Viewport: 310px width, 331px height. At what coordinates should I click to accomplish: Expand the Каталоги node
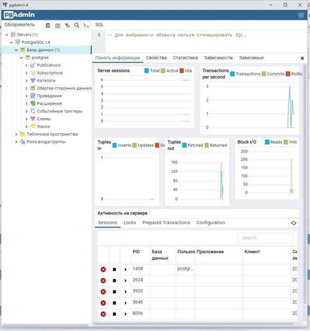[26, 80]
